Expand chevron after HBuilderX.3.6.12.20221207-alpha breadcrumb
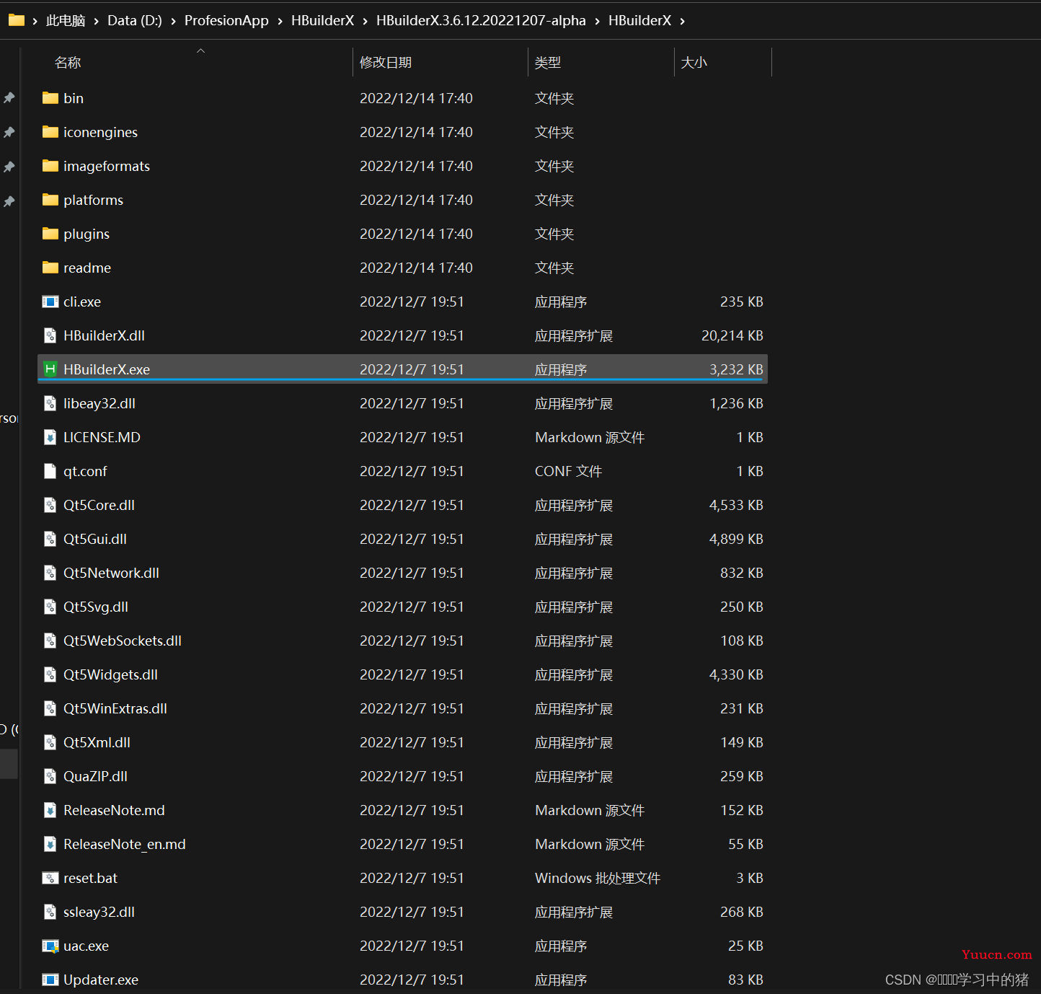 click(x=597, y=21)
